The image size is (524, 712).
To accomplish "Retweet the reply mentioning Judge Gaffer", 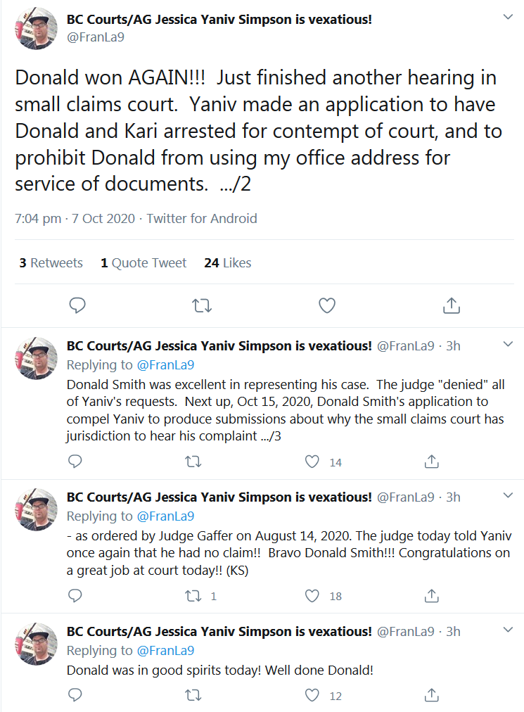I will 193,596.
